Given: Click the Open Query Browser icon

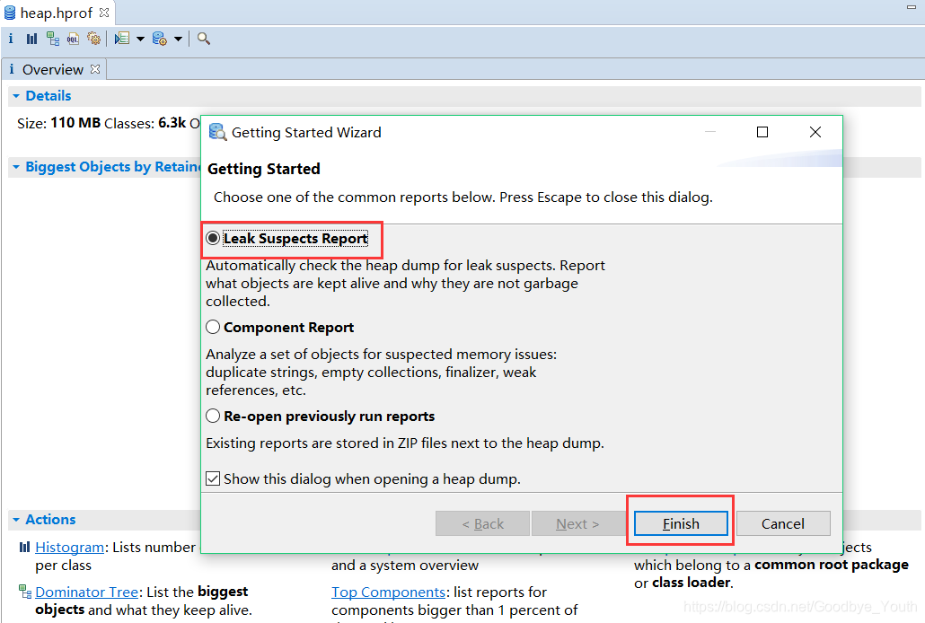Looking at the screenshot, I should click(x=160, y=39).
